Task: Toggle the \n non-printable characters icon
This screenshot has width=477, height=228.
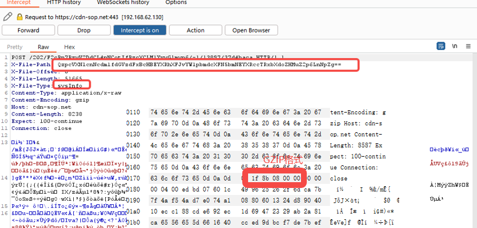Action: [x=454, y=46]
